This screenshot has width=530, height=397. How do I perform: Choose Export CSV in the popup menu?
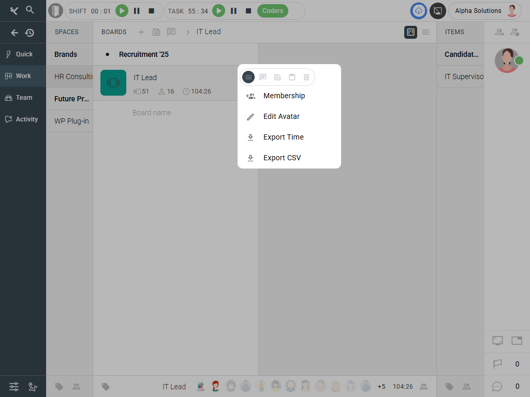coord(282,158)
